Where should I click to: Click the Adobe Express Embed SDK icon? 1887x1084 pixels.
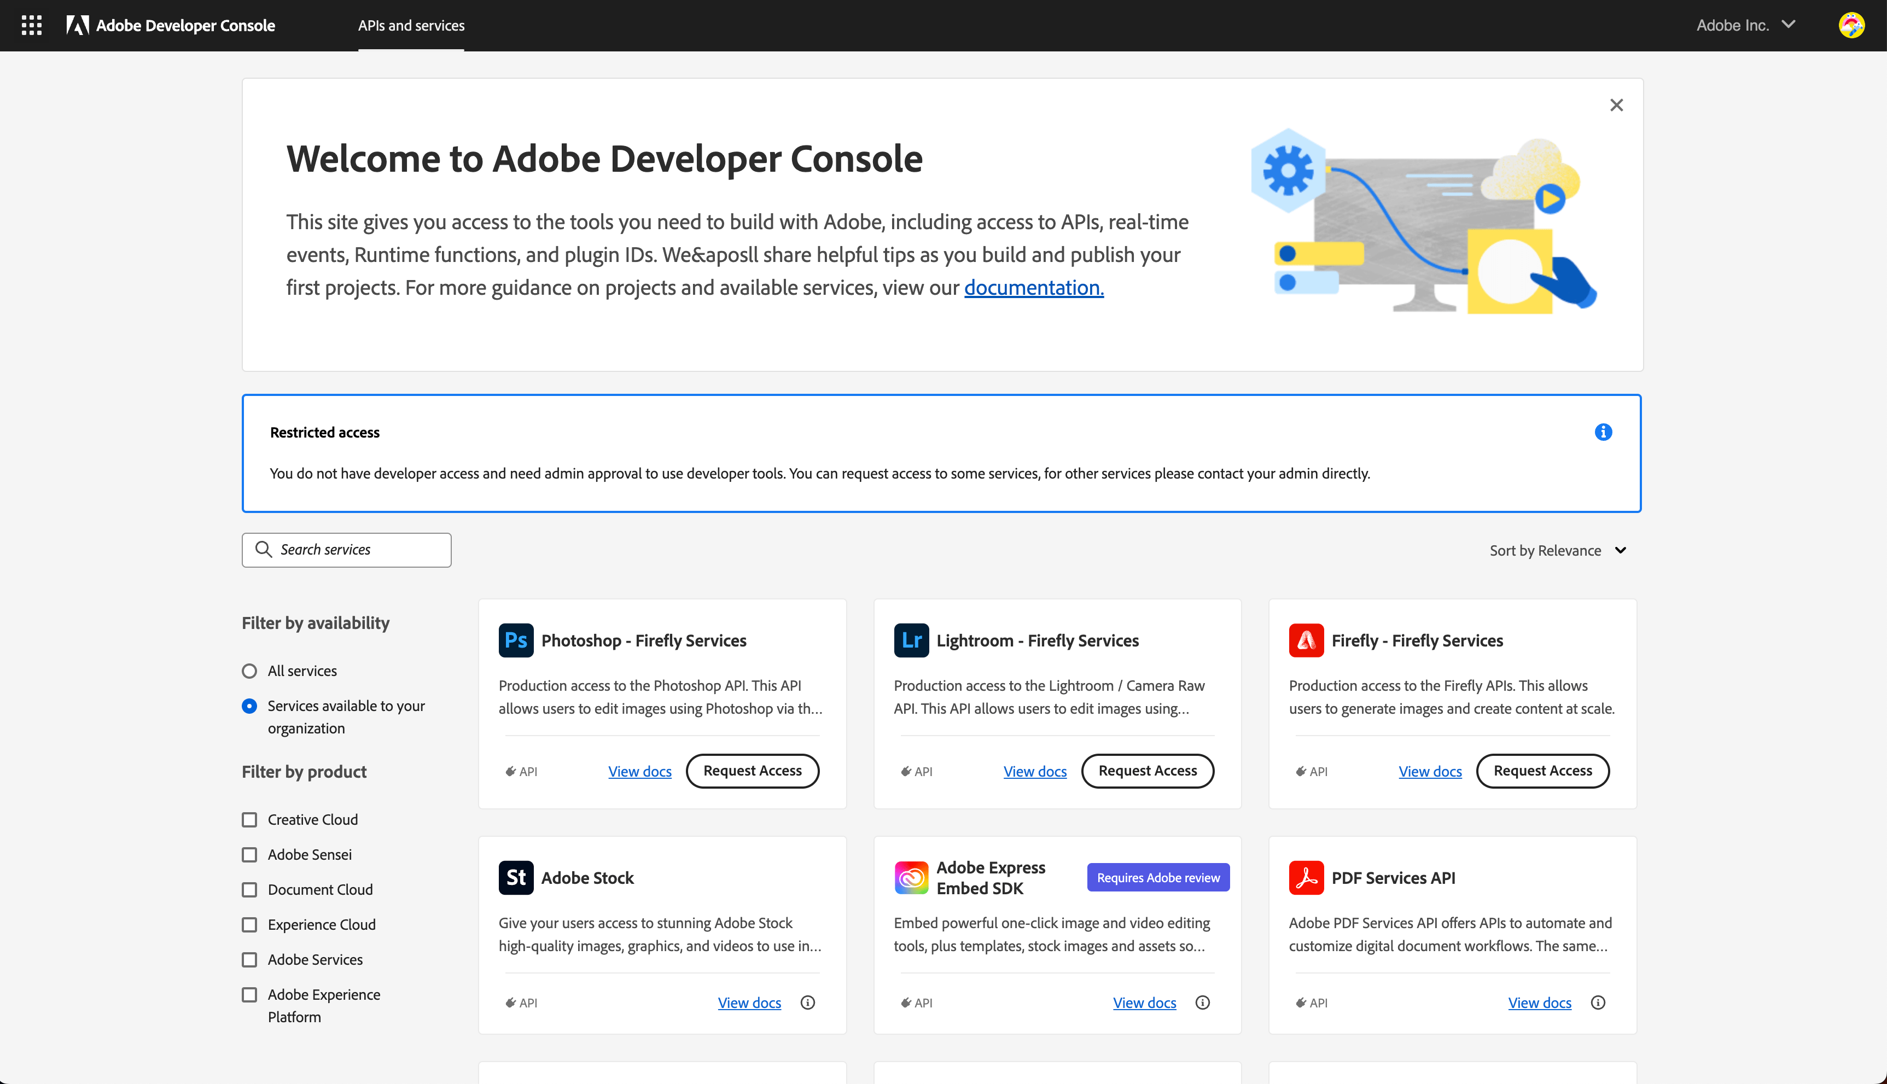click(911, 877)
